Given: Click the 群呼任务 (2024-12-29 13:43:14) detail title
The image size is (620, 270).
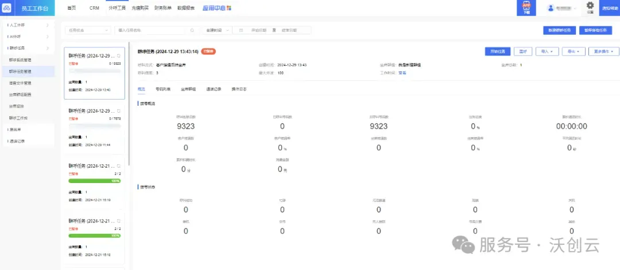Looking at the screenshot, I should click(x=168, y=51).
